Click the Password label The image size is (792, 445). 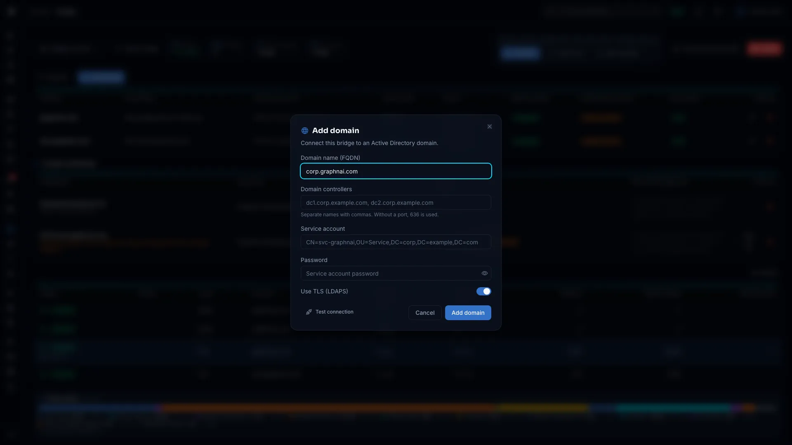pos(314,260)
